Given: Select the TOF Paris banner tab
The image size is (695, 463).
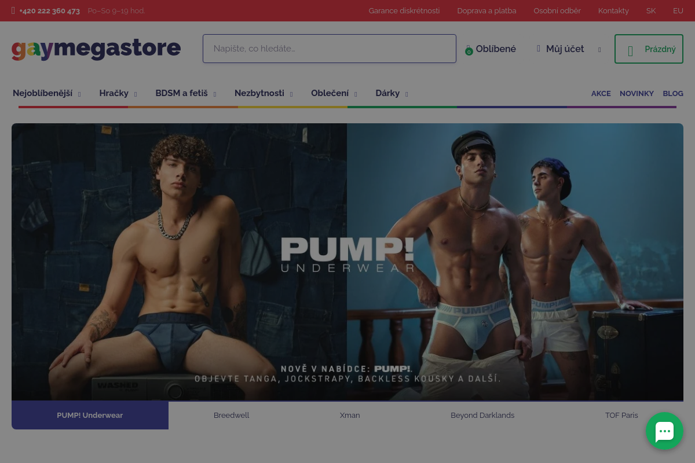Looking at the screenshot, I should (x=621, y=415).
